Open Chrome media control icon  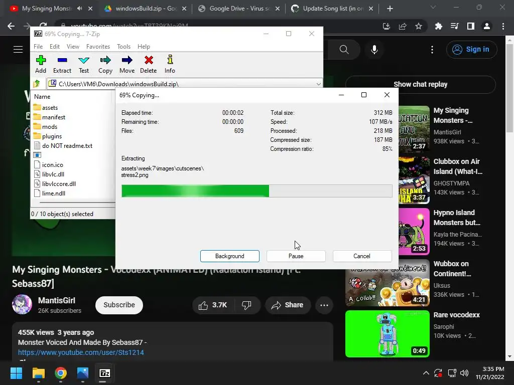point(454,26)
